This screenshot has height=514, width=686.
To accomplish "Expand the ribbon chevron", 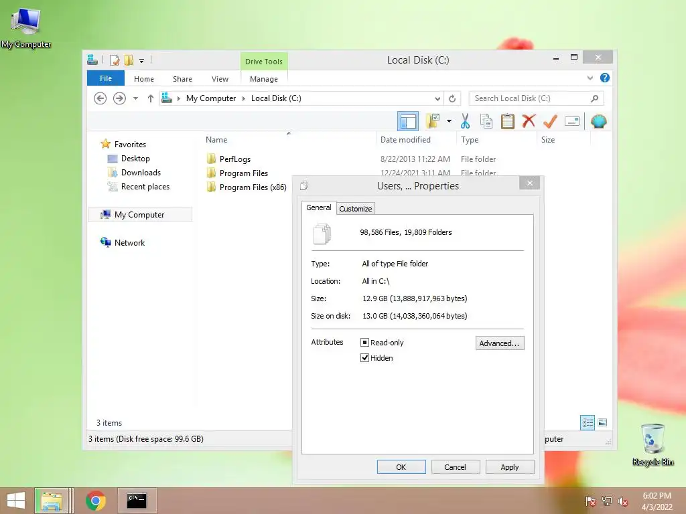I will 590,78.
